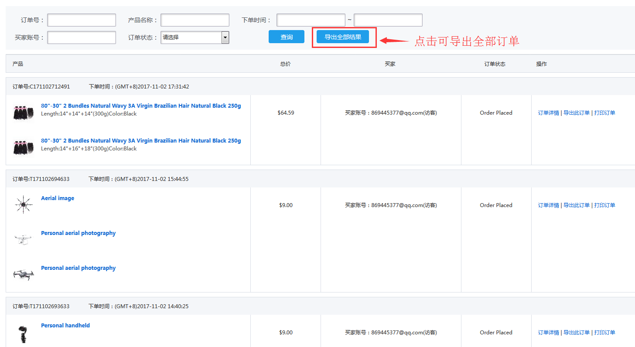Click 导出全部结果 export all button
Image resolution: width=635 pixels, height=347 pixels.
point(343,37)
